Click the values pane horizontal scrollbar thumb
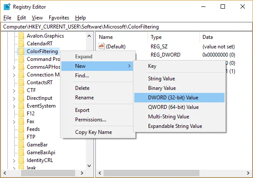253x178 pixels. 152,173
